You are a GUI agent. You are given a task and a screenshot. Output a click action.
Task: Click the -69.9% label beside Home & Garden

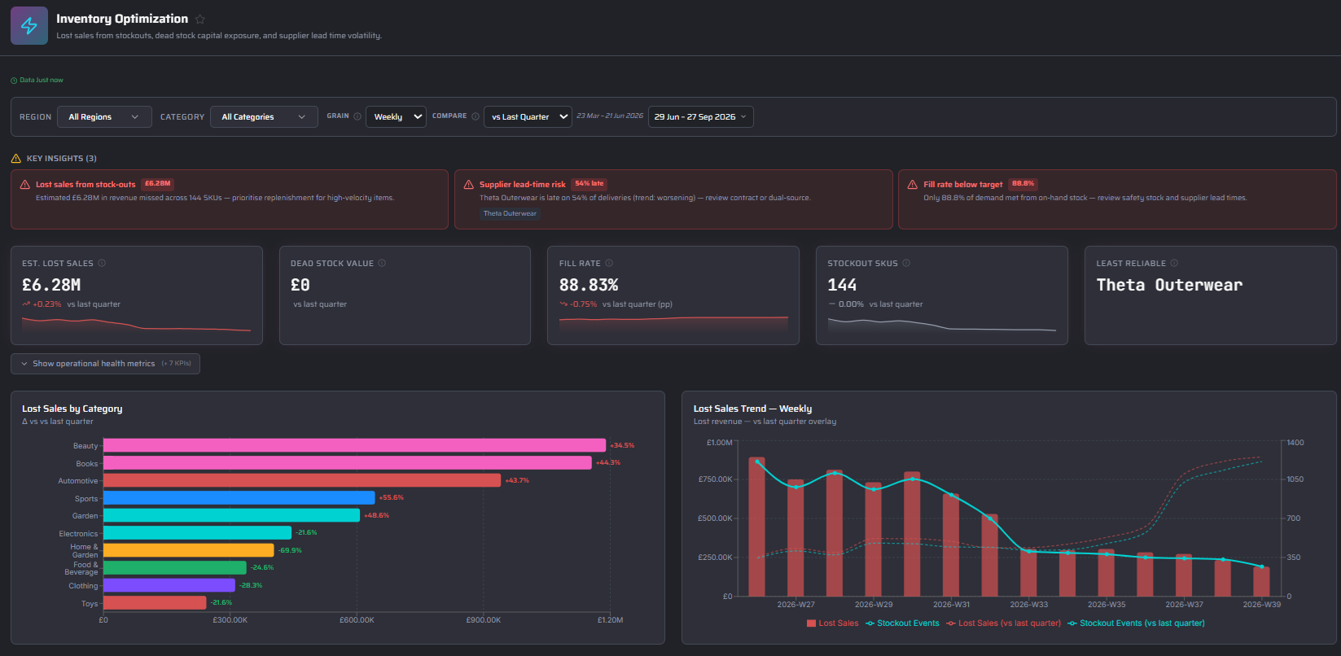click(x=290, y=551)
